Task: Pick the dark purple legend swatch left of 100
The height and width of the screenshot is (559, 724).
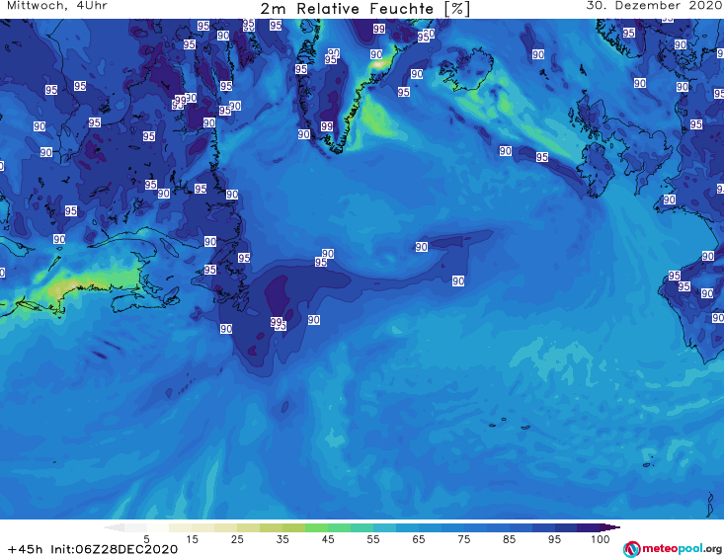Action: pyautogui.click(x=589, y=527)
